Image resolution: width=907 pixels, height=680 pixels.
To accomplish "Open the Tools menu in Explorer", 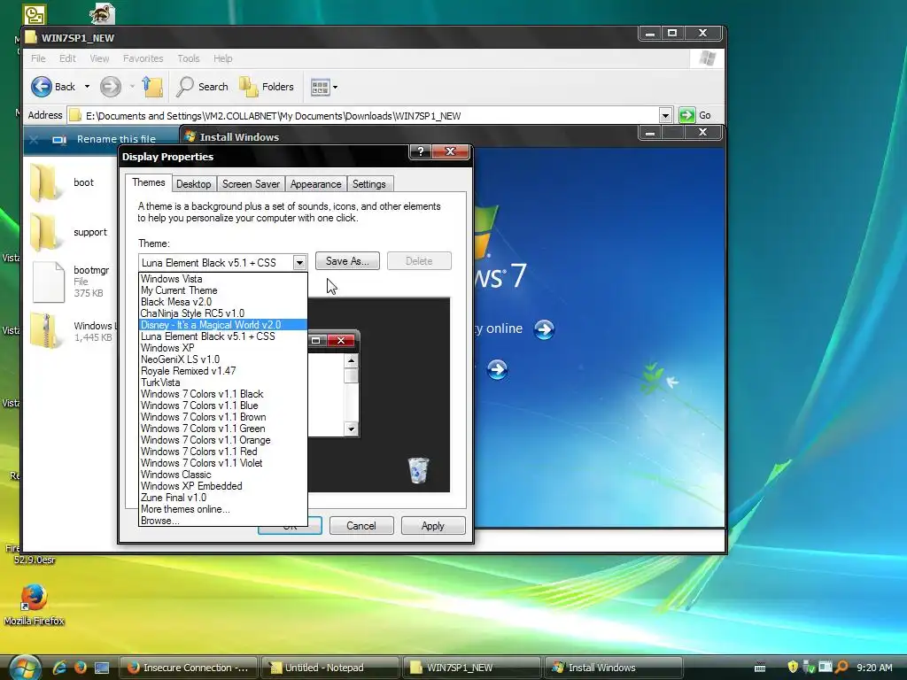I will pyautogui.click(x=188, y=58).
